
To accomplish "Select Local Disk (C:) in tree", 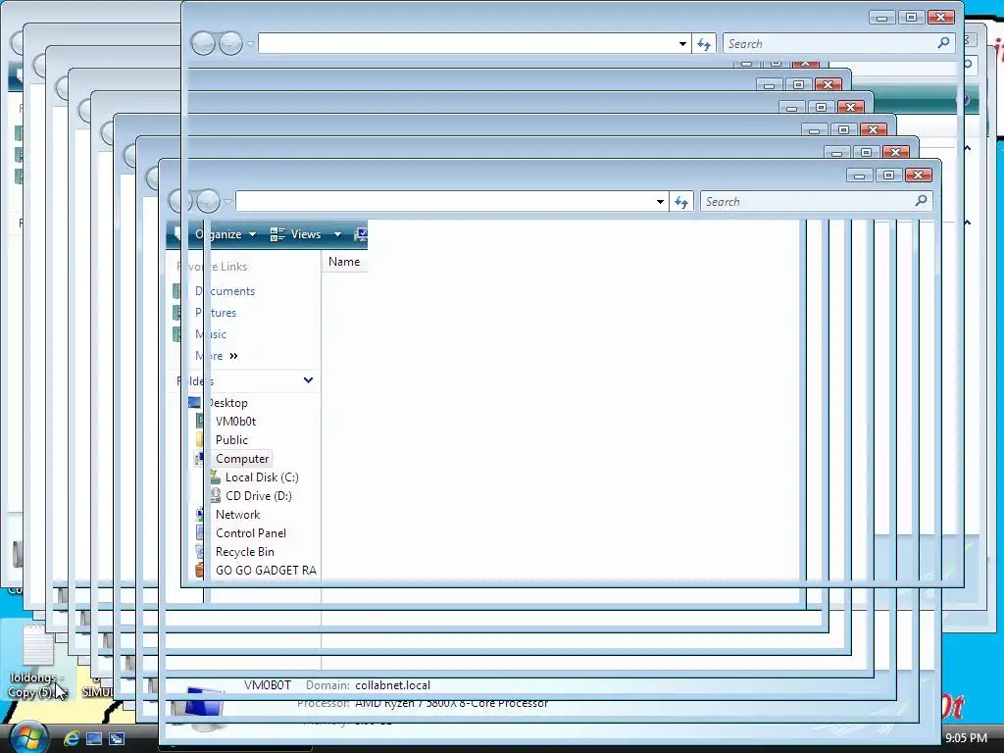I will pos(262,477).
